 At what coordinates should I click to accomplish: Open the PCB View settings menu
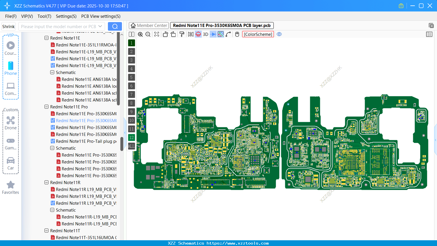tap(100, 16)
